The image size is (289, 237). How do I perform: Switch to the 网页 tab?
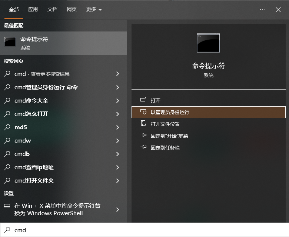coord(72,9)
